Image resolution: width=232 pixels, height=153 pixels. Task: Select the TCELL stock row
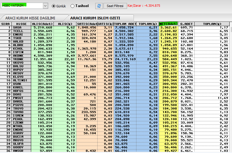click(x=115, y=31)
